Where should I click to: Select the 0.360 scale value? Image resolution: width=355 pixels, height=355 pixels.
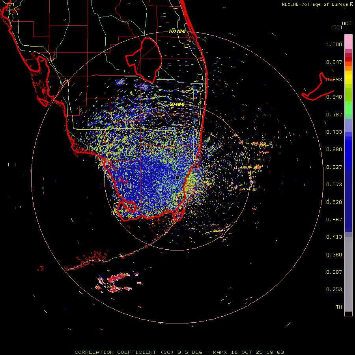coord(334,255)
